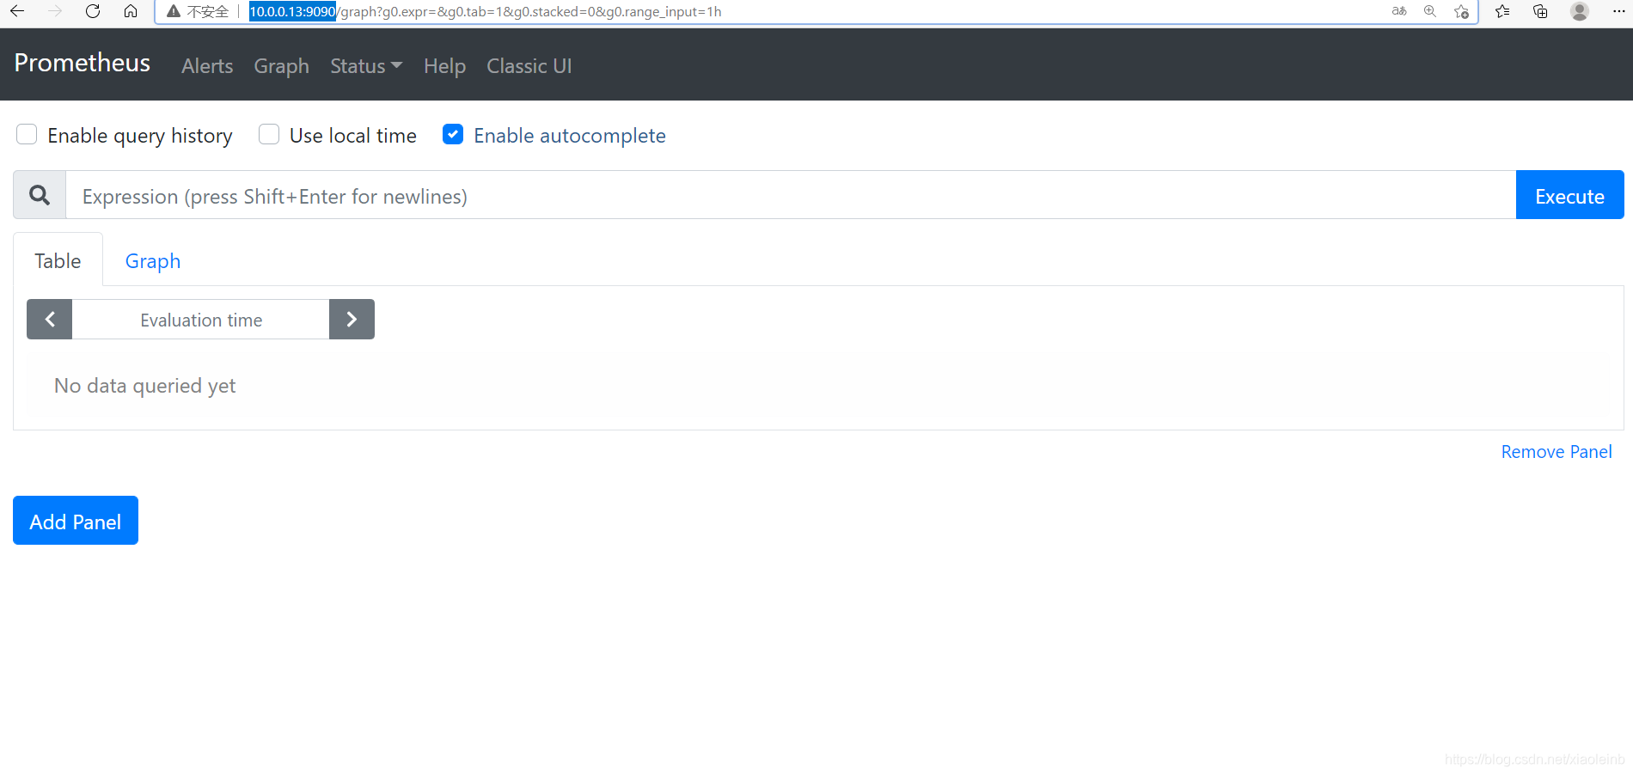
Task: Click the Add Panel button
Action: pos(76,521)
